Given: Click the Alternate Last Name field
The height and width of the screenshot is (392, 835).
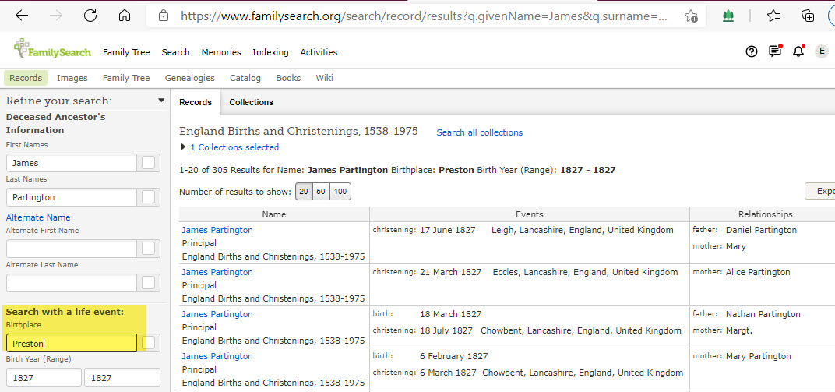Looking at the screenshot, I should 72,282.
